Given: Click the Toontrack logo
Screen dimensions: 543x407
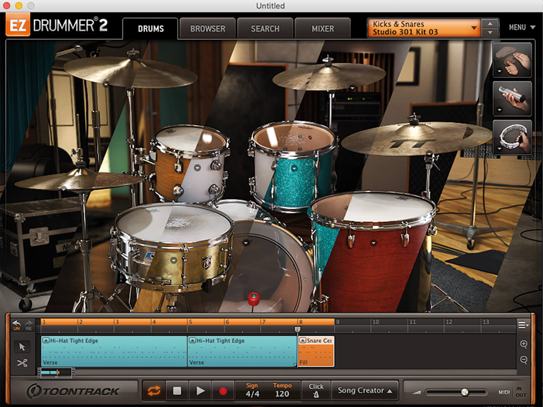Looking at the screenshot, I should point(73,391).
